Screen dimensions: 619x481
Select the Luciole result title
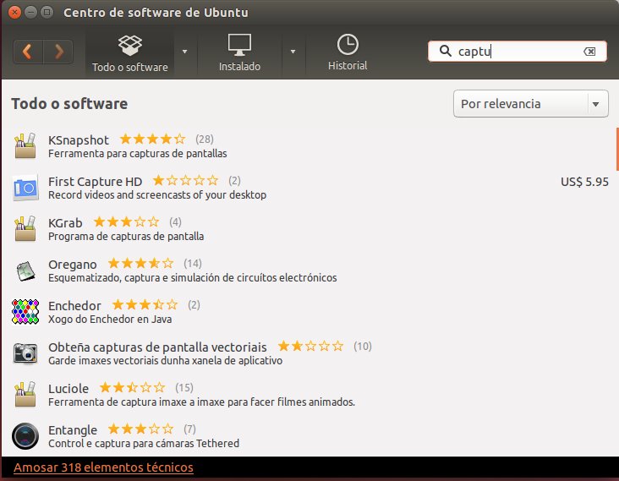click(x=68, y=389)
